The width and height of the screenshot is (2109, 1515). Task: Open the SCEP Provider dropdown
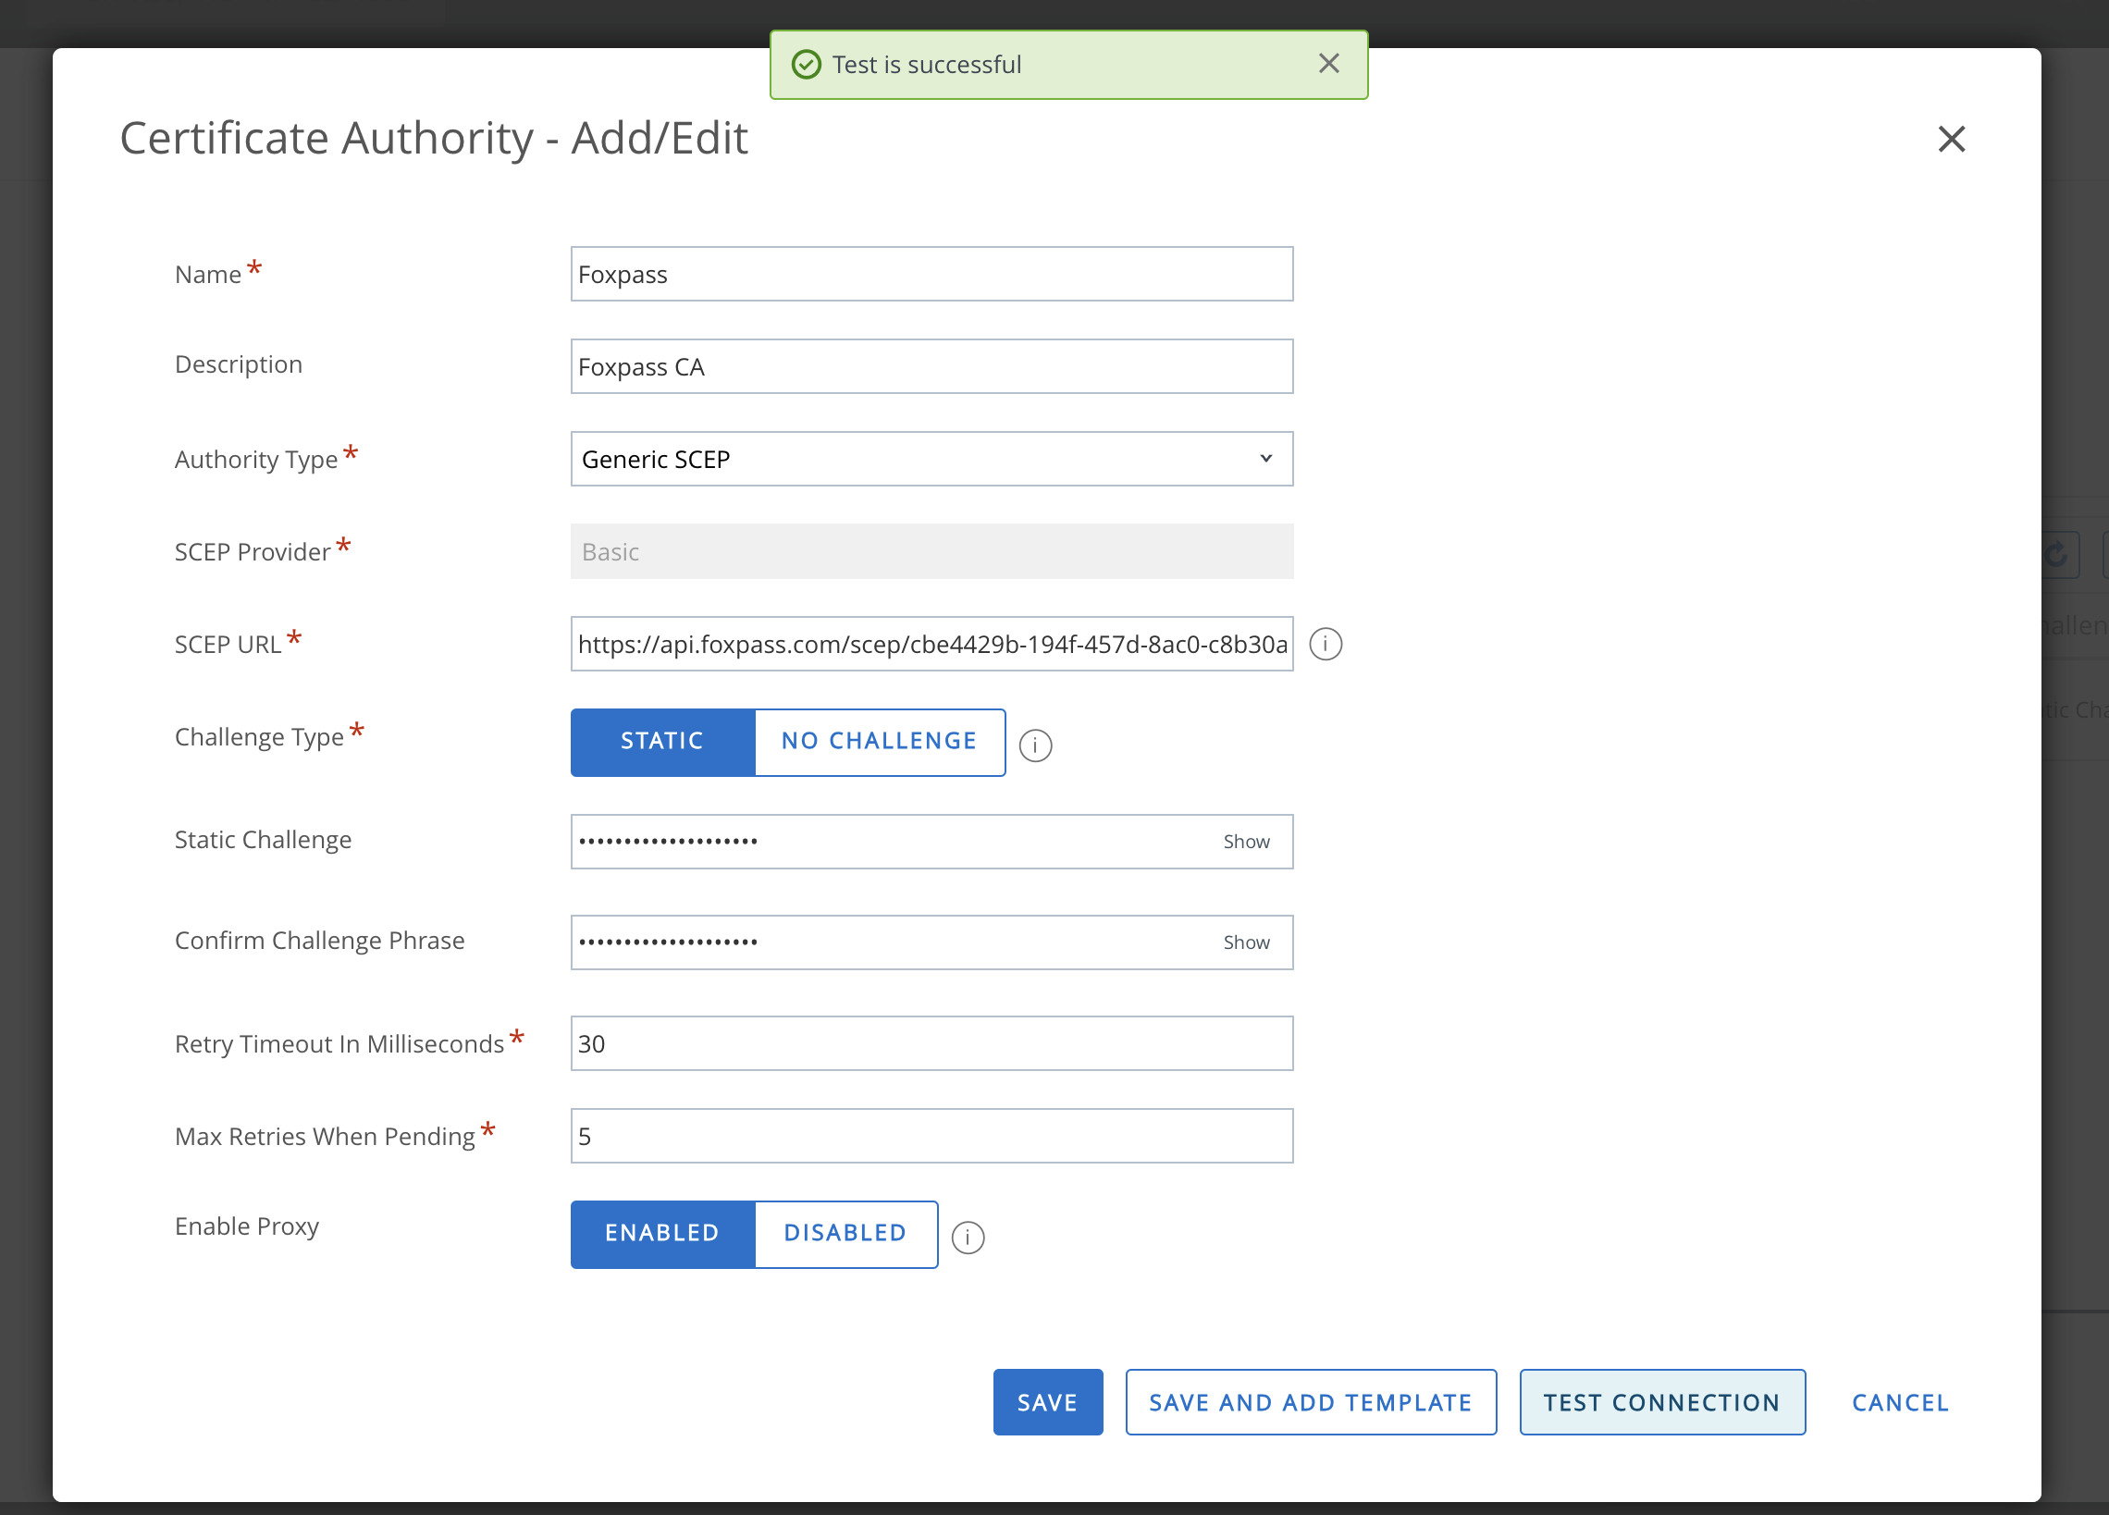(931, 550)
